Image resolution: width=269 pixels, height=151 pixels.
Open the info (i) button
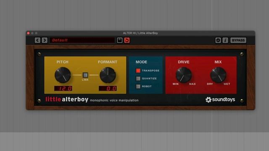coord(225,40)
